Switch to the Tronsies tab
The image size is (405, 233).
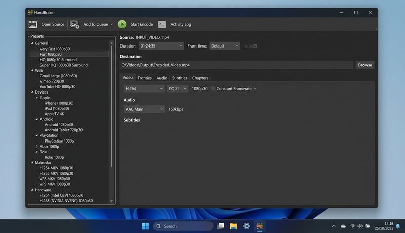tap(145, 78)
